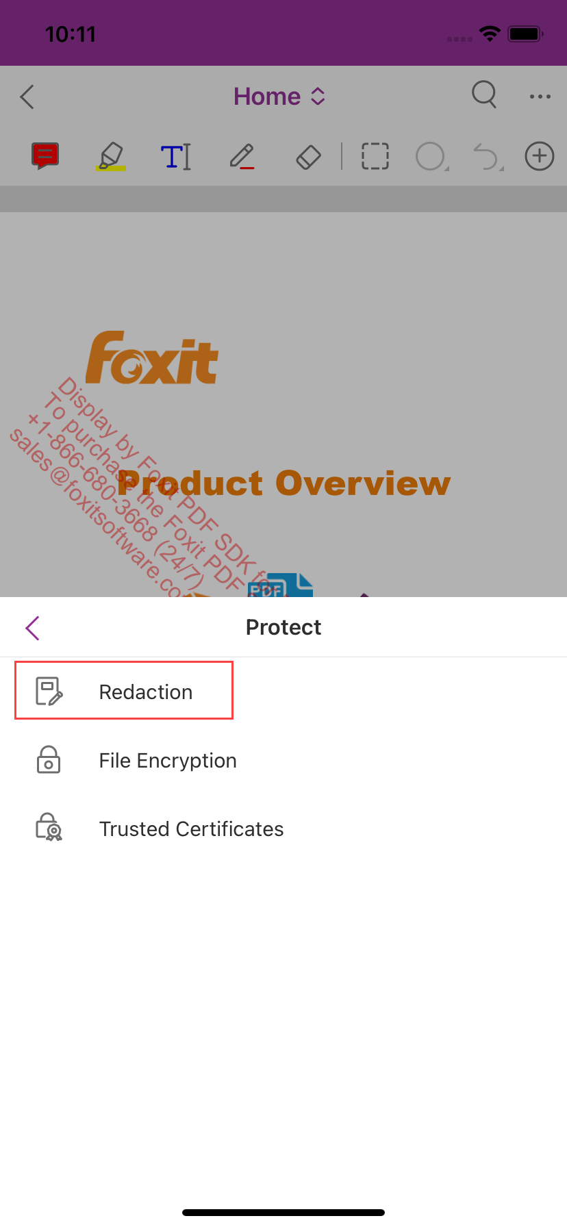Choose the typewriter text tool

[x=176, y=157]
